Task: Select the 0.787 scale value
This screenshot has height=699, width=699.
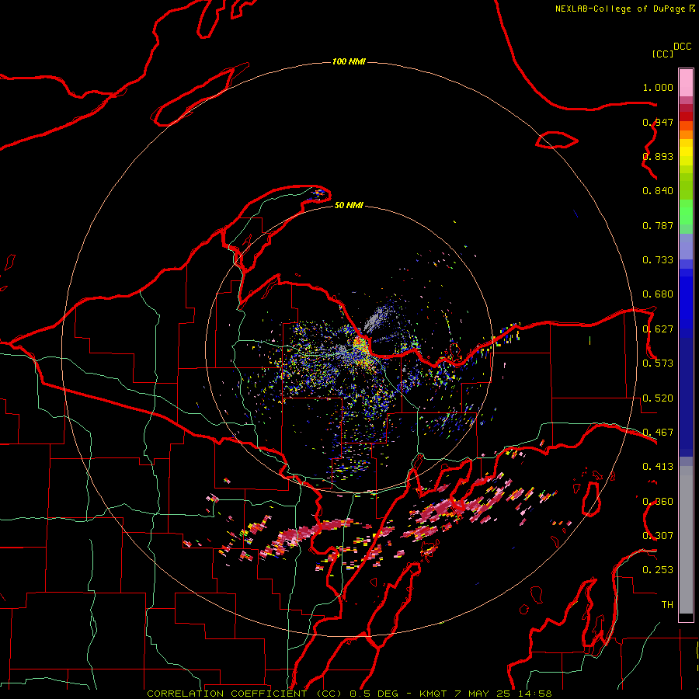Action: pos(658,225)
